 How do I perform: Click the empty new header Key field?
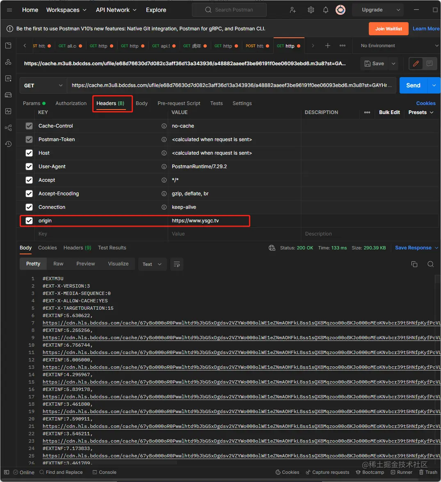pyautogui.click(x=101, y=234)
